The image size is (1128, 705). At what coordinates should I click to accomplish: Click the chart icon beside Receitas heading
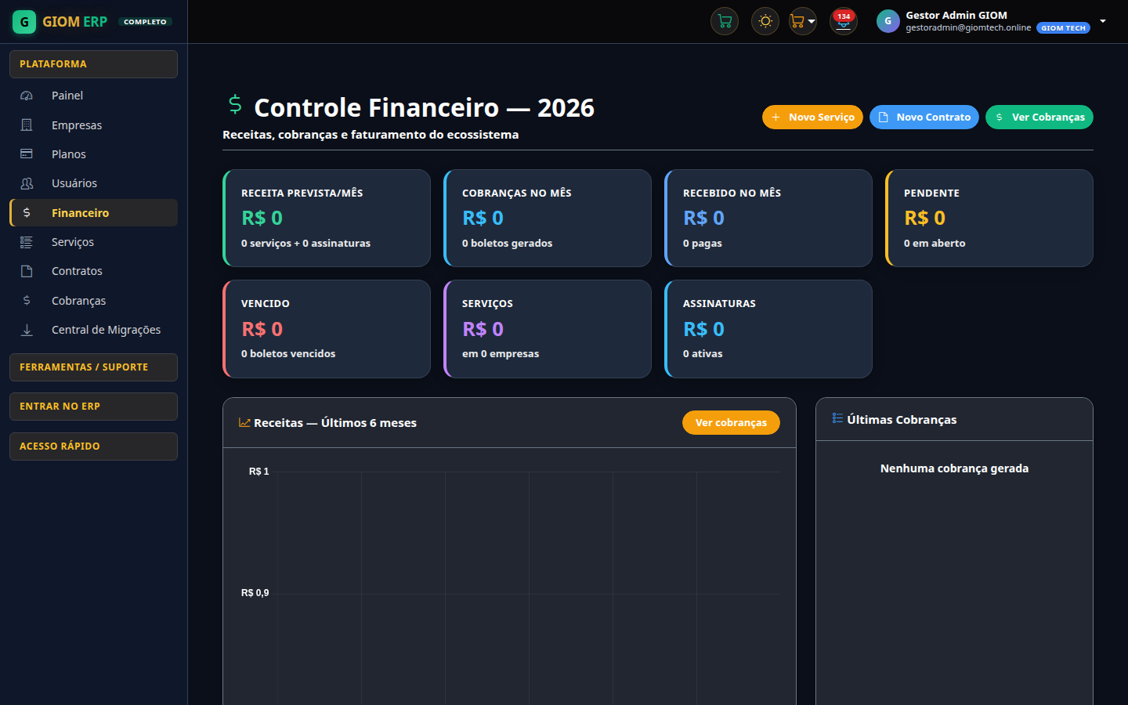tap(244, 423)
